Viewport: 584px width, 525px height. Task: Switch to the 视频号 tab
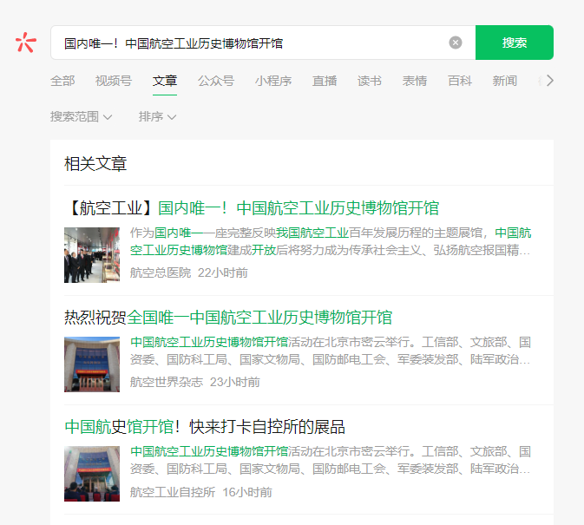click(114, 81)
